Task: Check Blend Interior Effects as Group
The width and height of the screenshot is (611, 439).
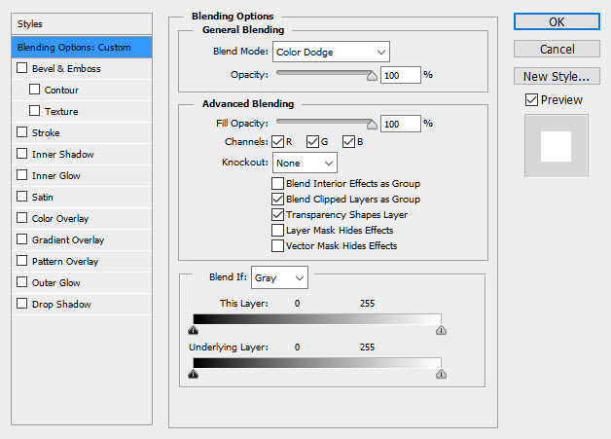Action: (278, 184)
